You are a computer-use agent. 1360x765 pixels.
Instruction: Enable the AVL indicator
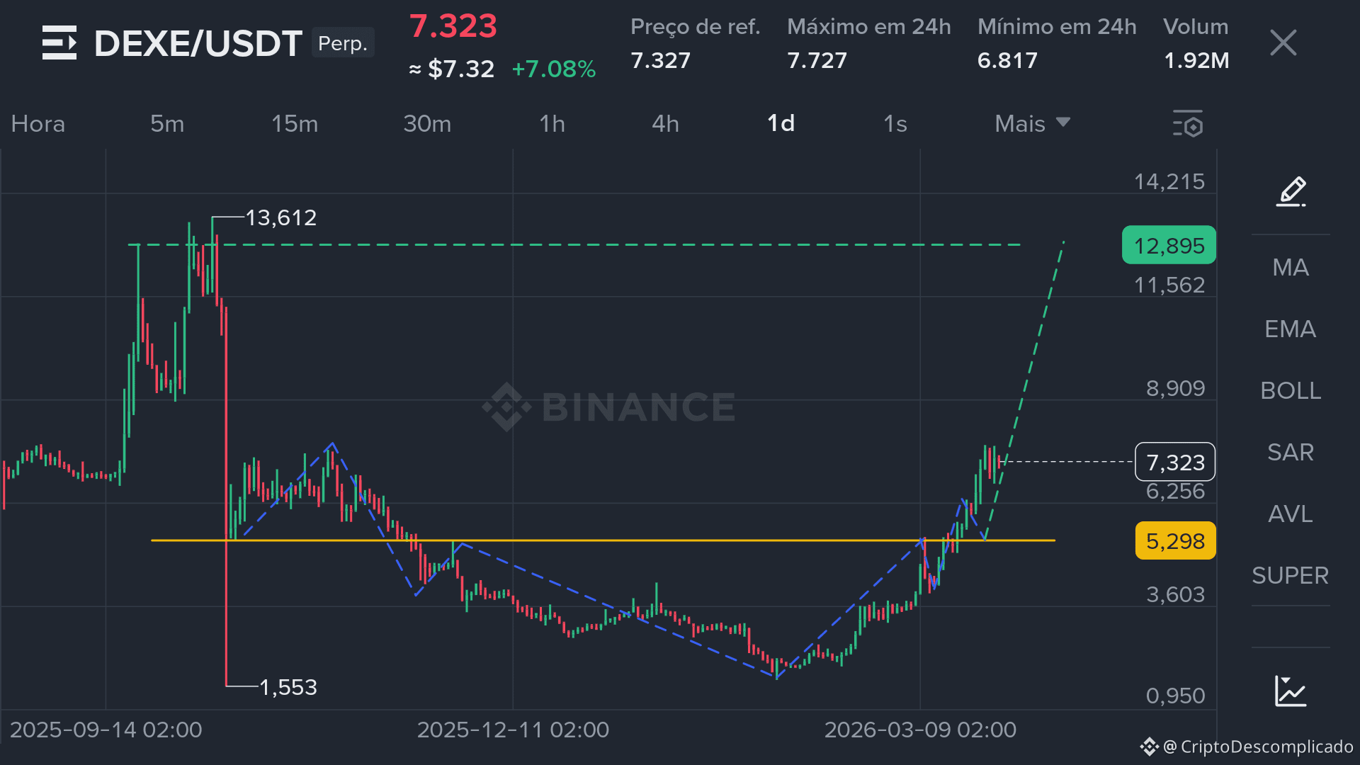(1291, 514)
